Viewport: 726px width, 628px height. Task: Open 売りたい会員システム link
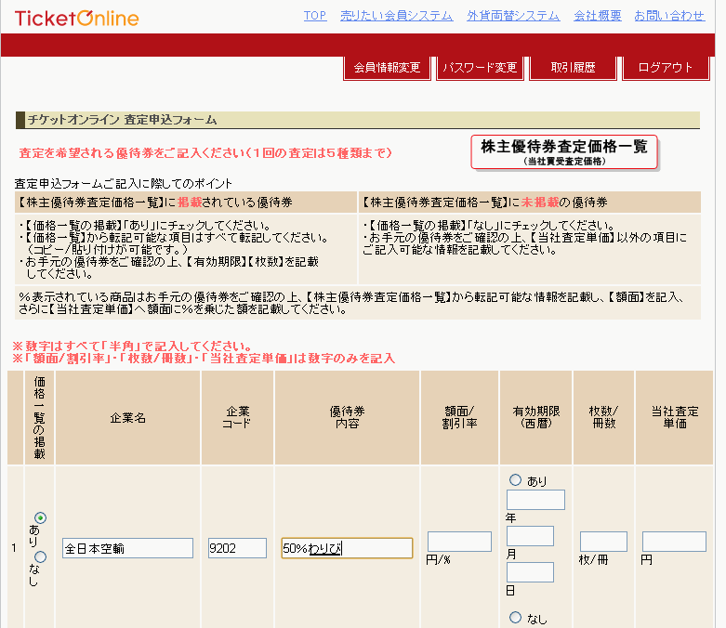(x=396, y=16)
